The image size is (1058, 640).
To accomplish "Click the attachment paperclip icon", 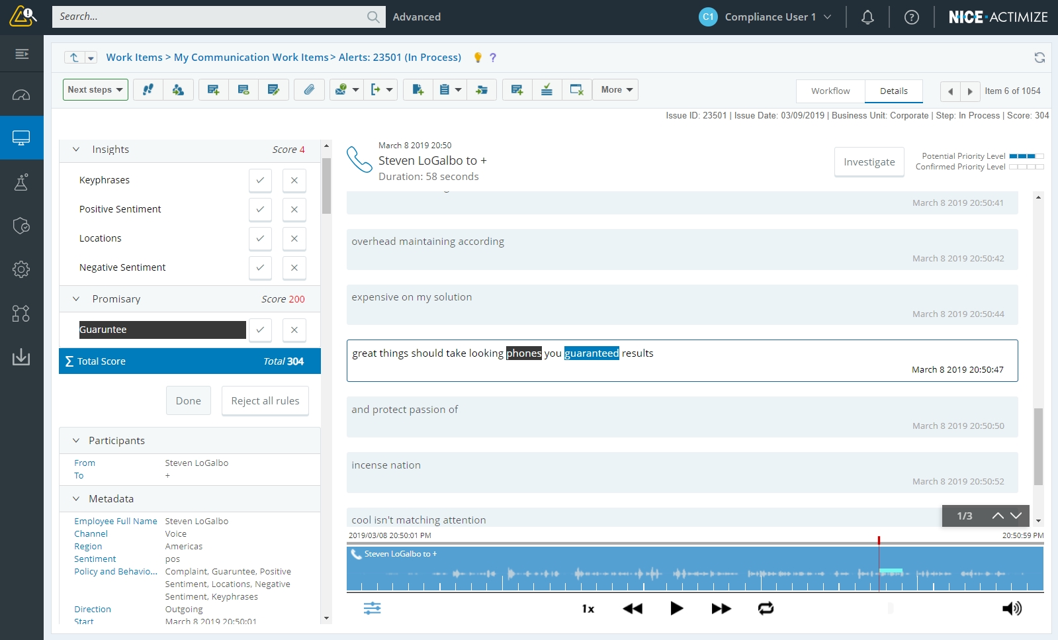I will [x=309, y=90].
